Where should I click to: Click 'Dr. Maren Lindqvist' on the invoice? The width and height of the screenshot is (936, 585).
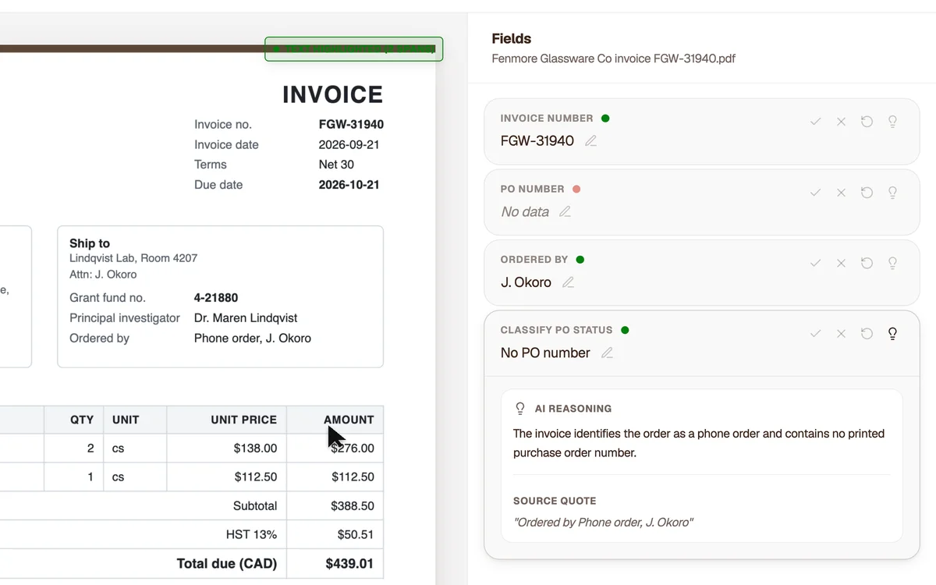point(246,318)
